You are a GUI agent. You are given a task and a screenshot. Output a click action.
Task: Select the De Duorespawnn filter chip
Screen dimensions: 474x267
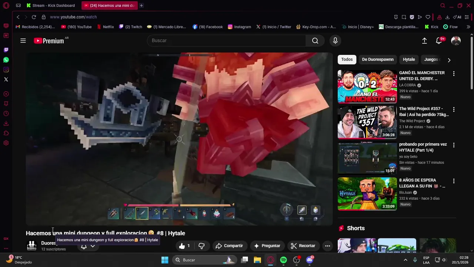[378, 60]
